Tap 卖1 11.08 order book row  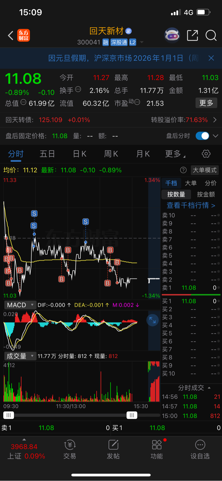[x=191, y=288]
